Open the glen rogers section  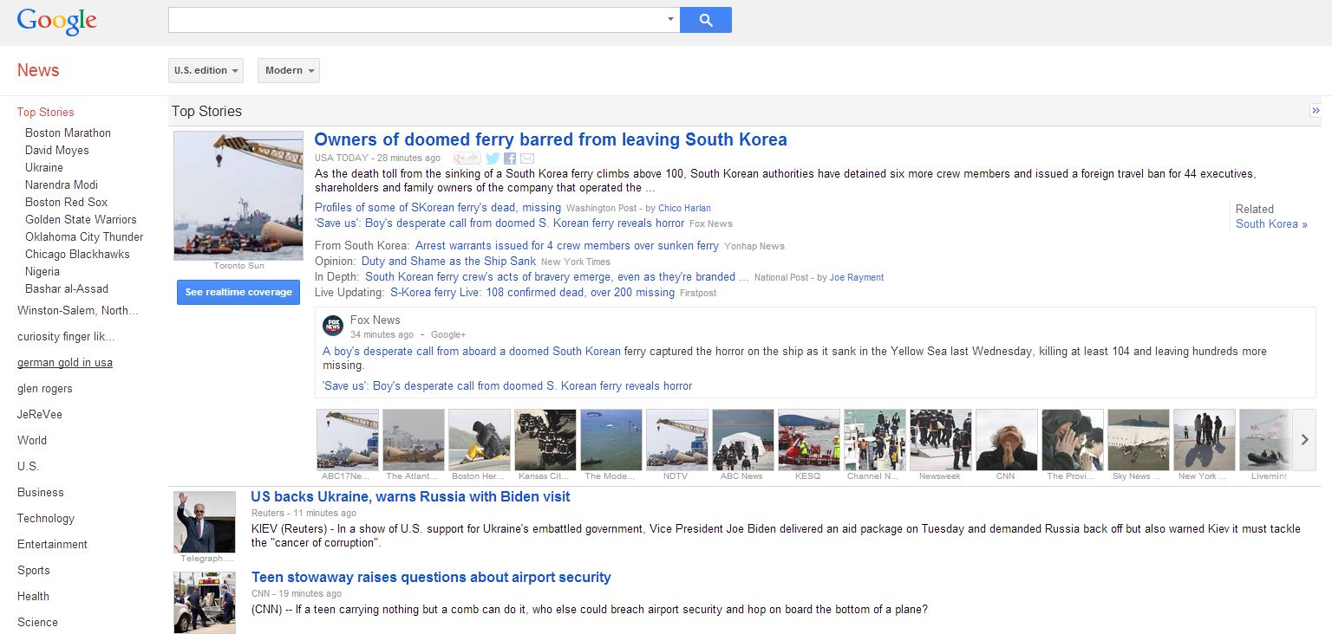pyautogui.click(x=45, y=388)
